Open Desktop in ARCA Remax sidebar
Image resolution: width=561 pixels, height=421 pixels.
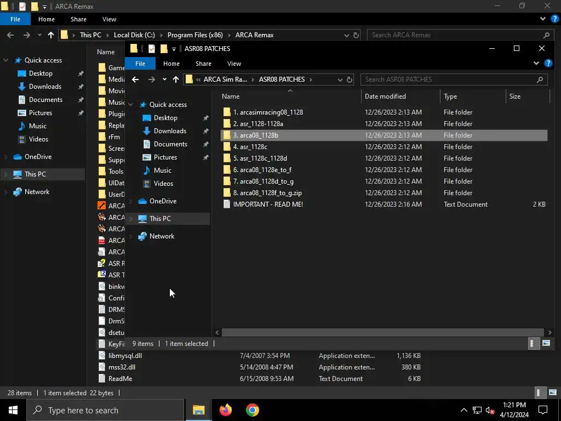click(41, 73)
